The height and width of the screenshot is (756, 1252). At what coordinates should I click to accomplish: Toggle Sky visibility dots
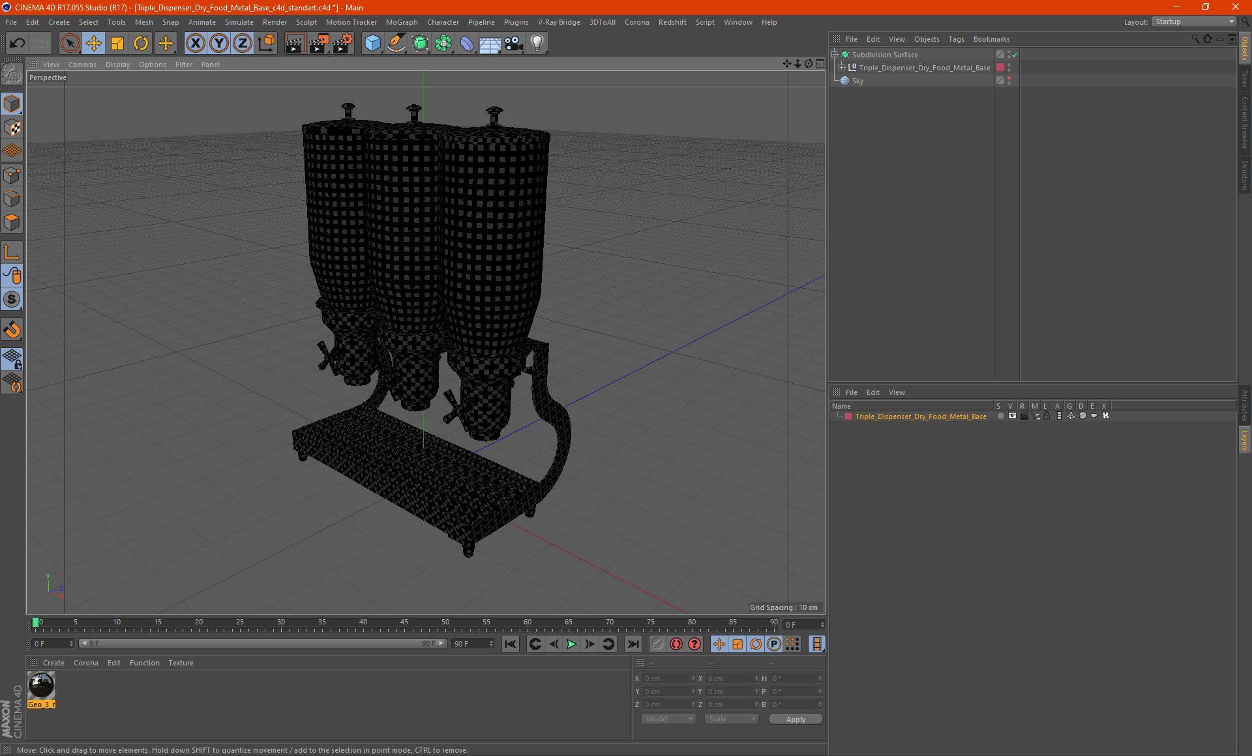click(x=1009, y=81)
